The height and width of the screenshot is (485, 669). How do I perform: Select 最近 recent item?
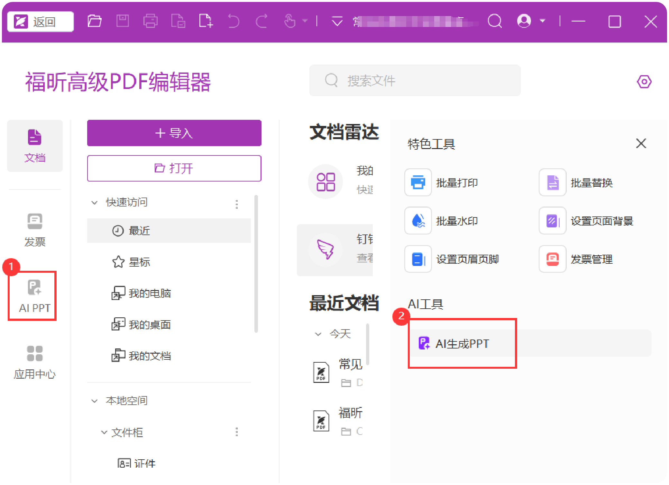pyautogui.click(x=169, y=231)
